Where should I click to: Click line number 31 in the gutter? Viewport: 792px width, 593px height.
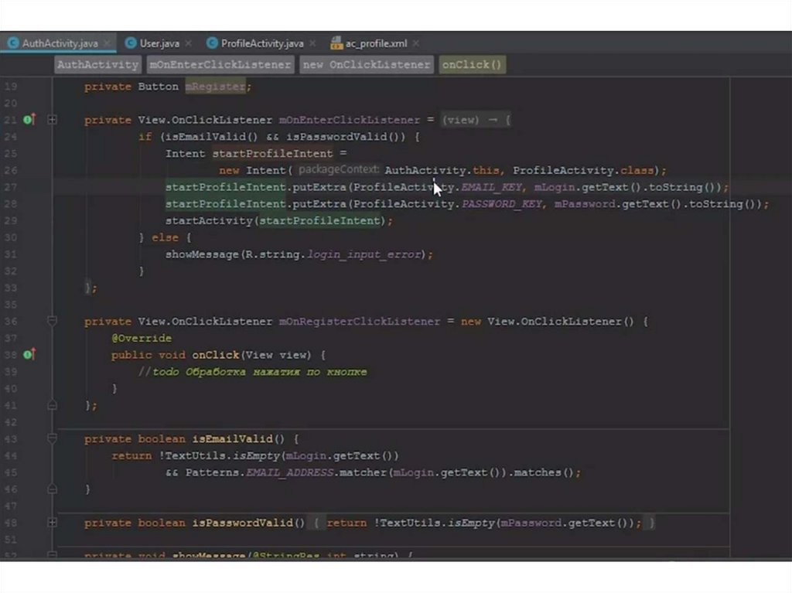[x=10, y=254]
